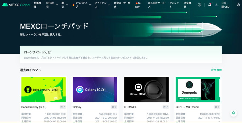Click the 2021-11-24 15:00:00 start date
Screen dimensions: 242x123
[158, 118]
